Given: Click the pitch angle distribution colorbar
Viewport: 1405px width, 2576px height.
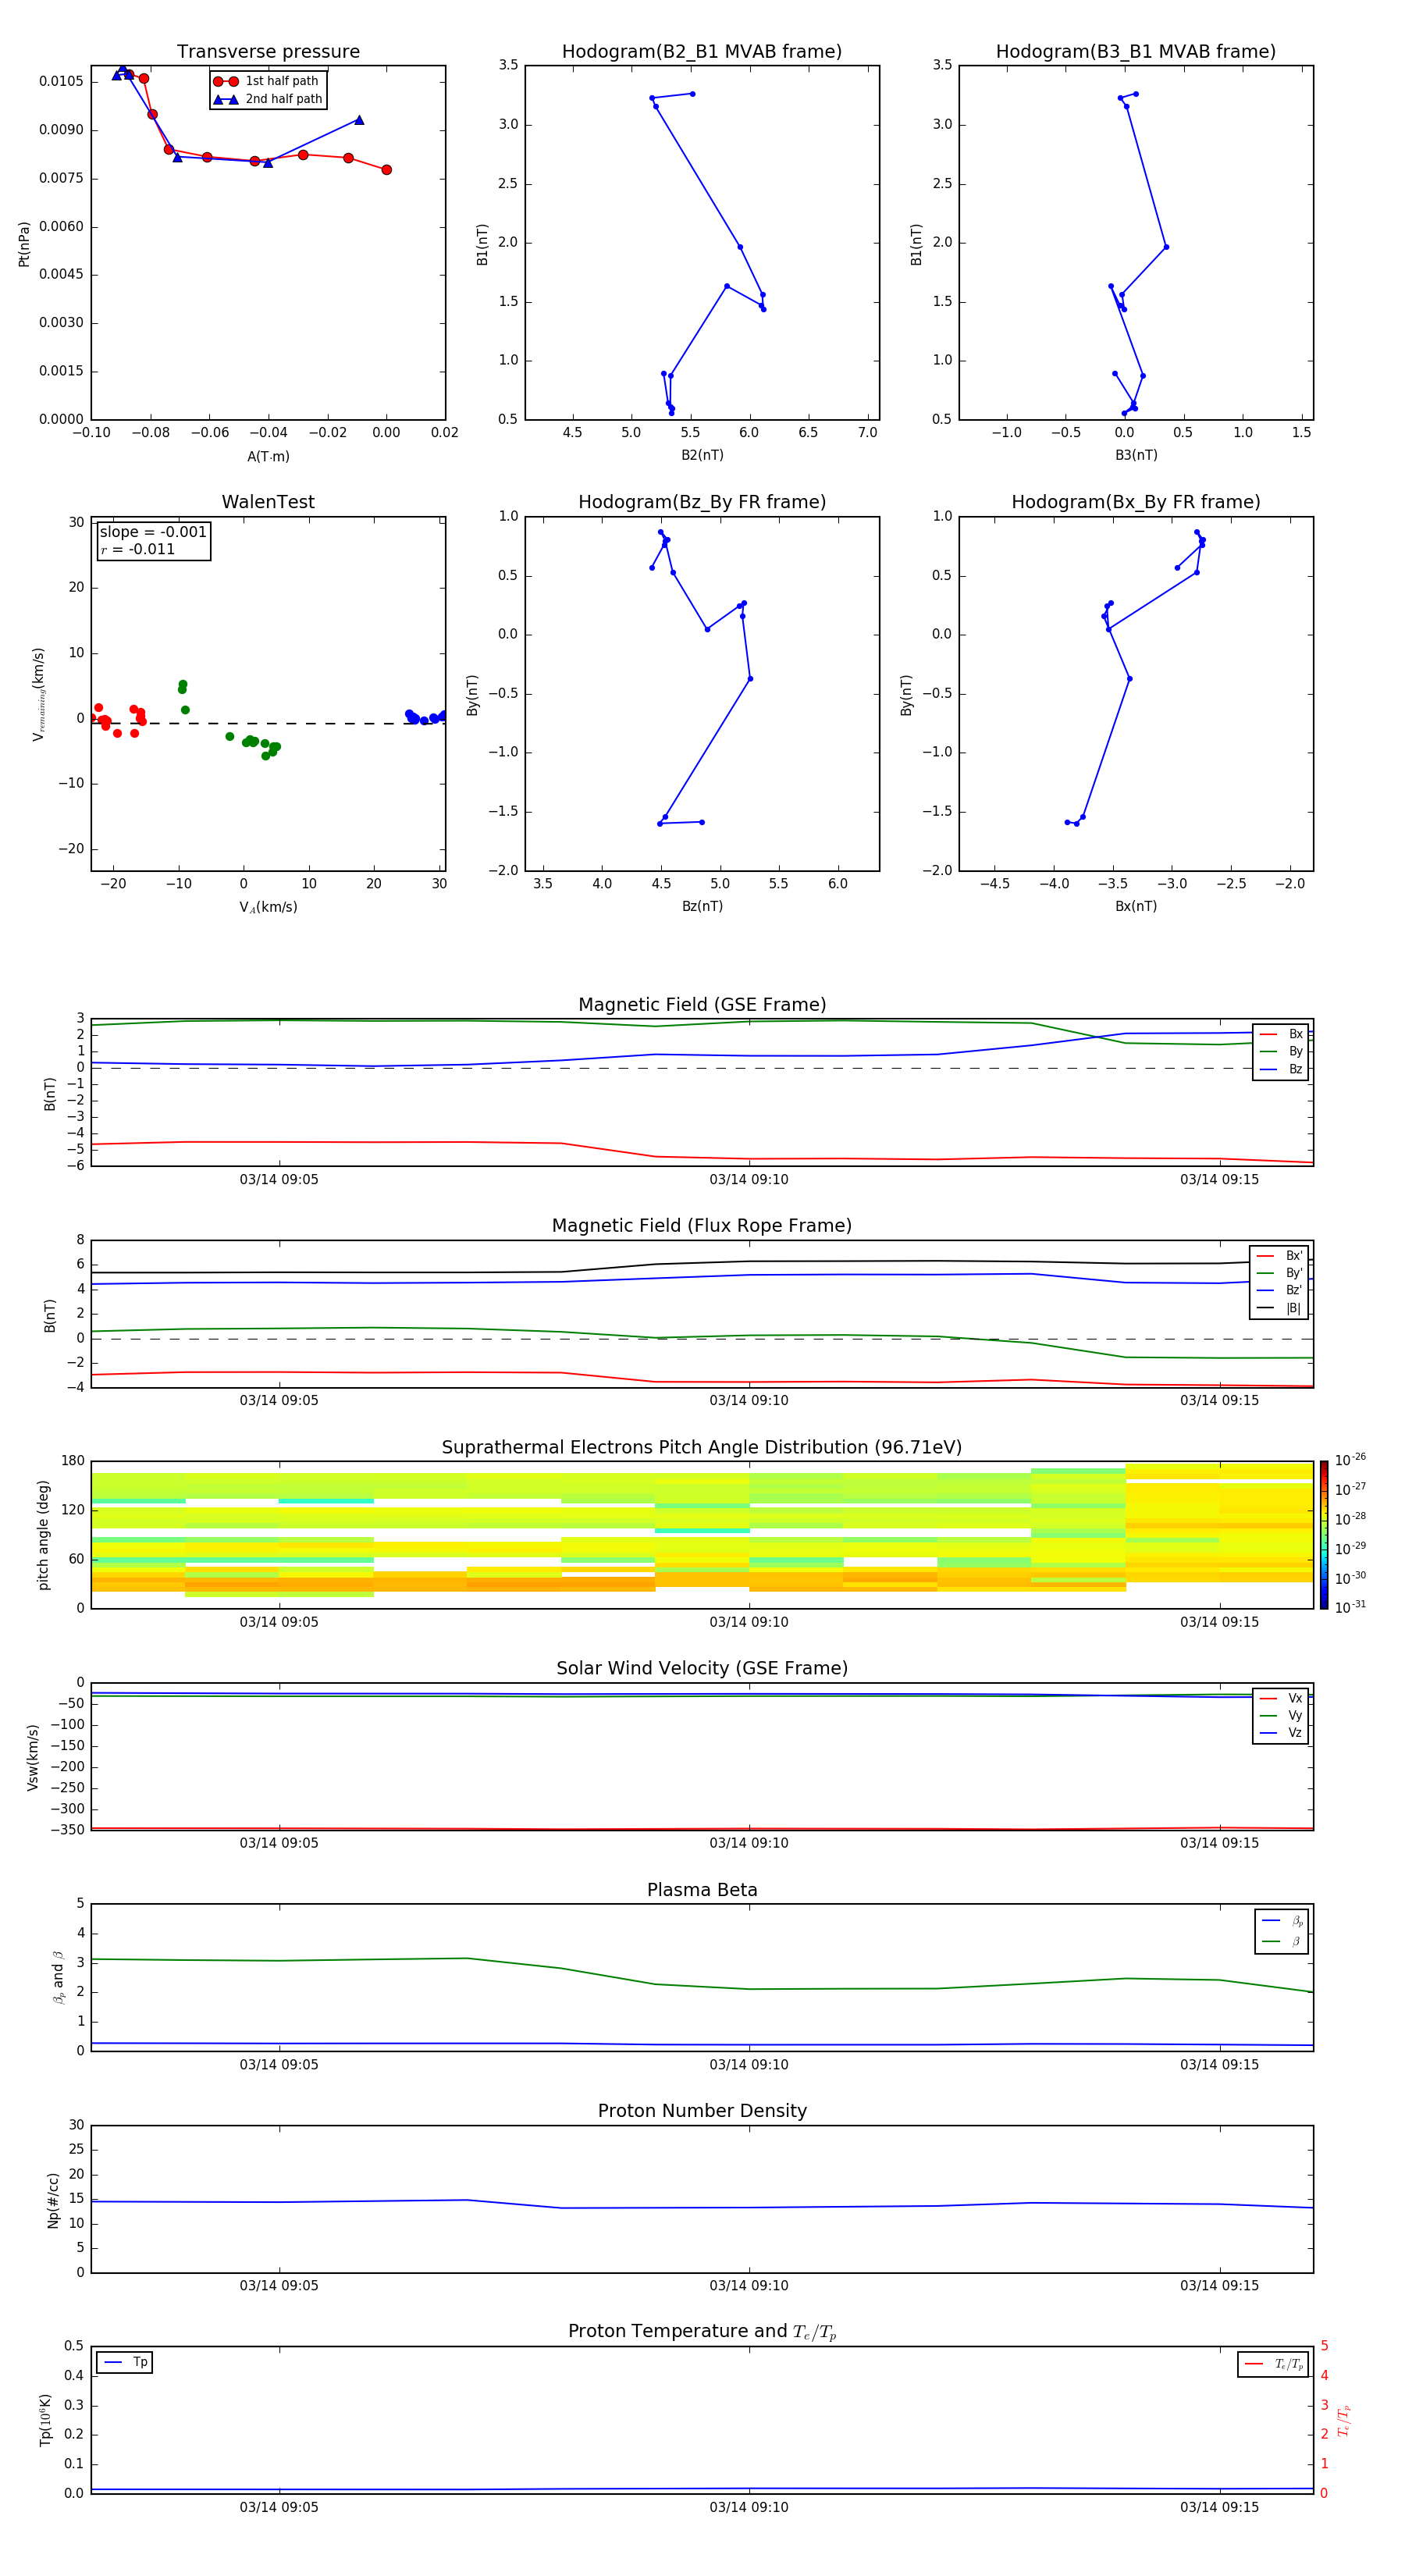Looking at the screenshot, I should pyautogui.click(x=1323, y=1534).
